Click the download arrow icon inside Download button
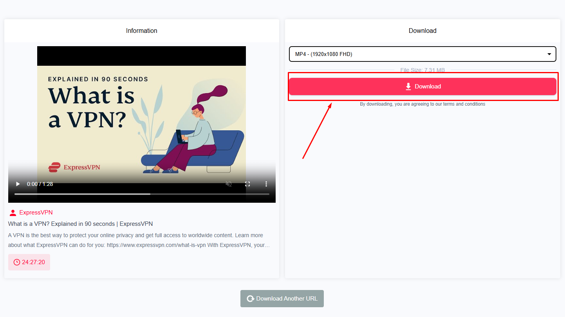 (x=408, y=86)
